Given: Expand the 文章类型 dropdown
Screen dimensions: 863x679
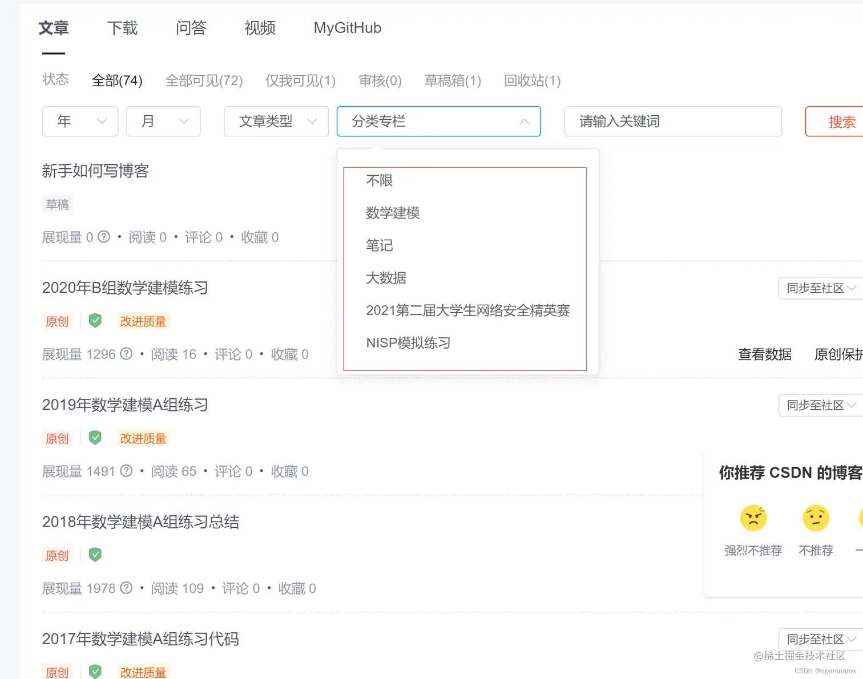Looking at the screenshot, I should (276, 122).
